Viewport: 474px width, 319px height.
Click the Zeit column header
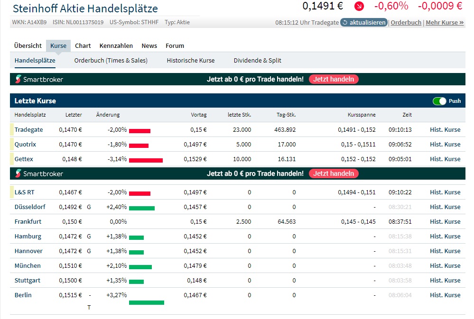tap(407, 115)
